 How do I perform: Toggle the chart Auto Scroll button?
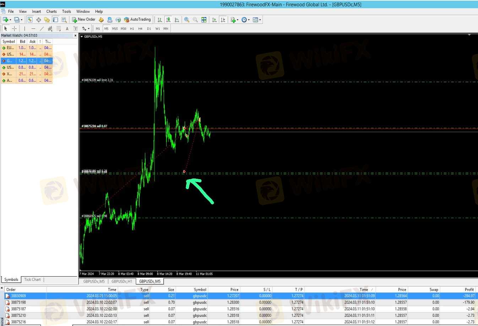[214, 20]
